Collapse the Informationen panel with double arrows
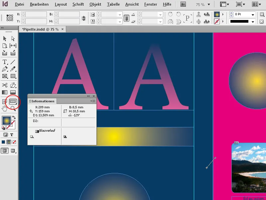 pyautogui.click(x=88, y=96)
